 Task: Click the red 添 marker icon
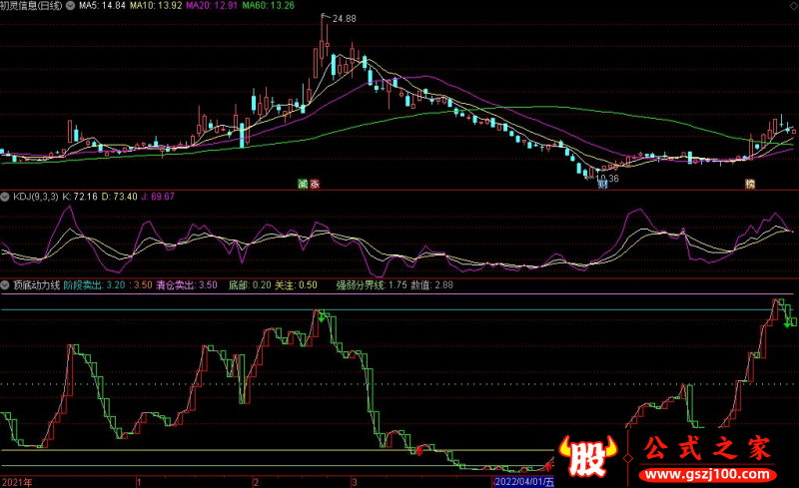click(314, 184)
